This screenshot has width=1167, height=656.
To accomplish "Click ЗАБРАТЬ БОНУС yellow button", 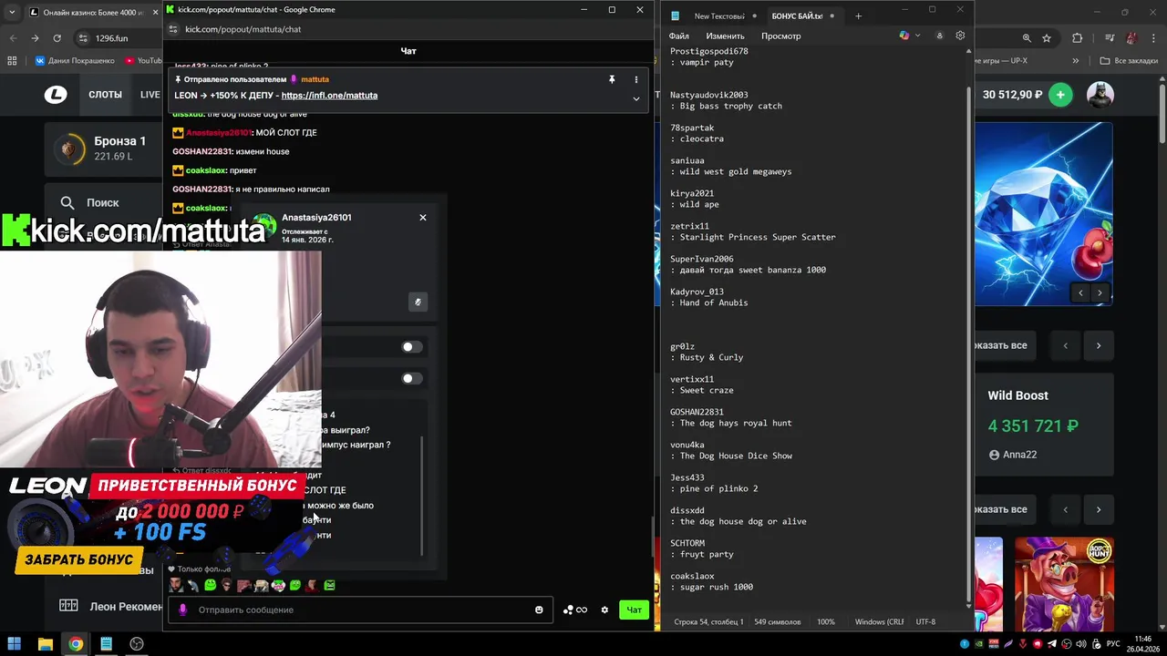I will coord(79,559).
